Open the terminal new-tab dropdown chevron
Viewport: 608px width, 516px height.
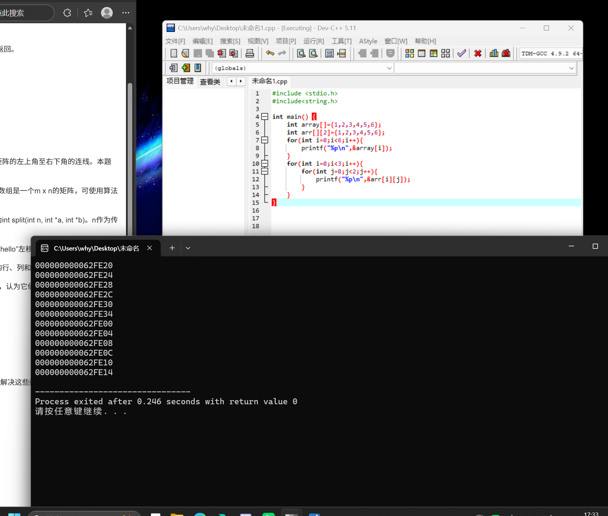(188, 248)
